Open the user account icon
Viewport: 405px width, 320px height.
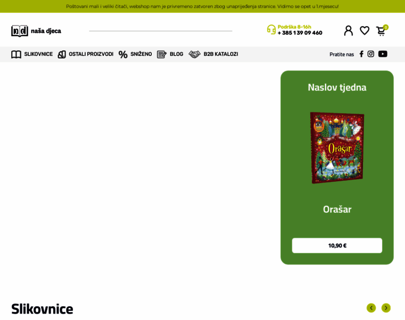(x=348, y=30)
